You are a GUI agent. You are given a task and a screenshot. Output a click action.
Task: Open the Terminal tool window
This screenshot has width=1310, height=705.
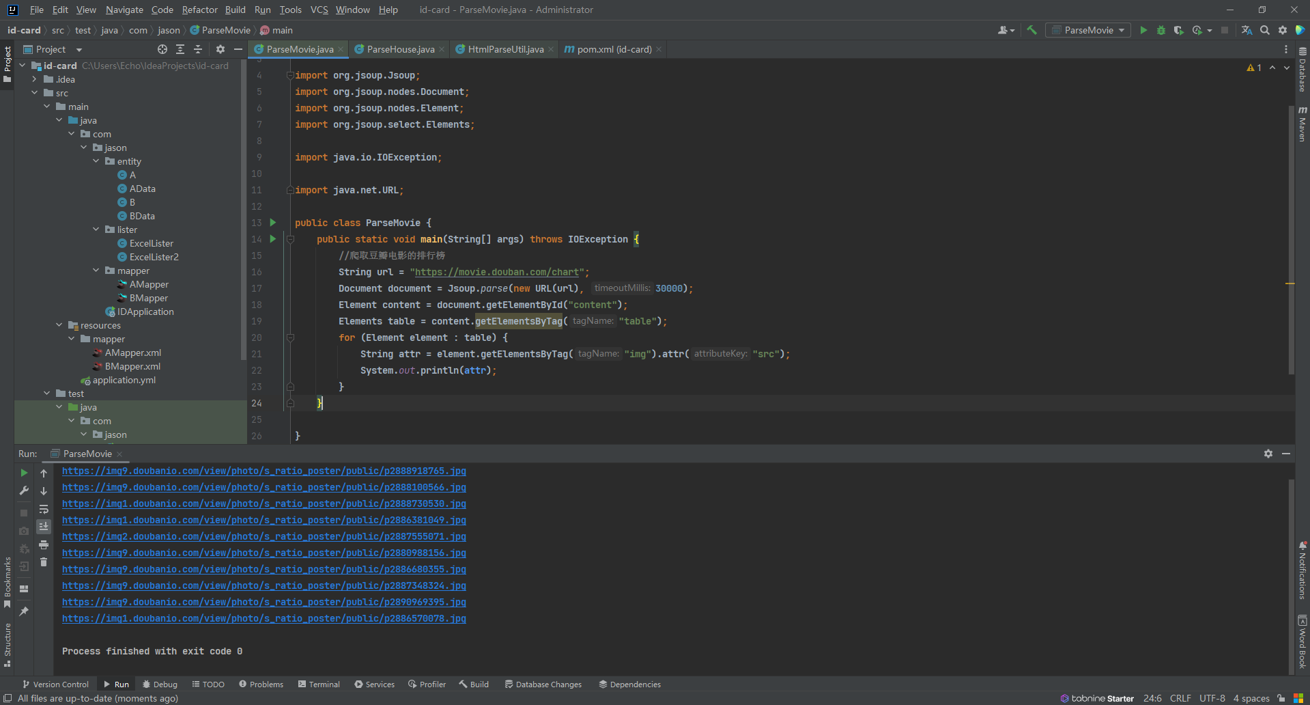coord(319,684)
